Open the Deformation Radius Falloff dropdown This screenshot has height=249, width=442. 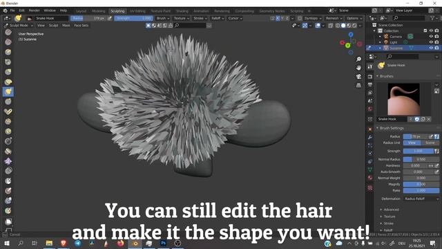pyautogui.click(x=421, y=199)
